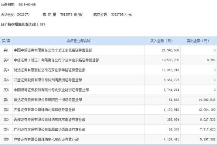Select 财达证券石家庄新华路证券营业部 name

point(50,70)
